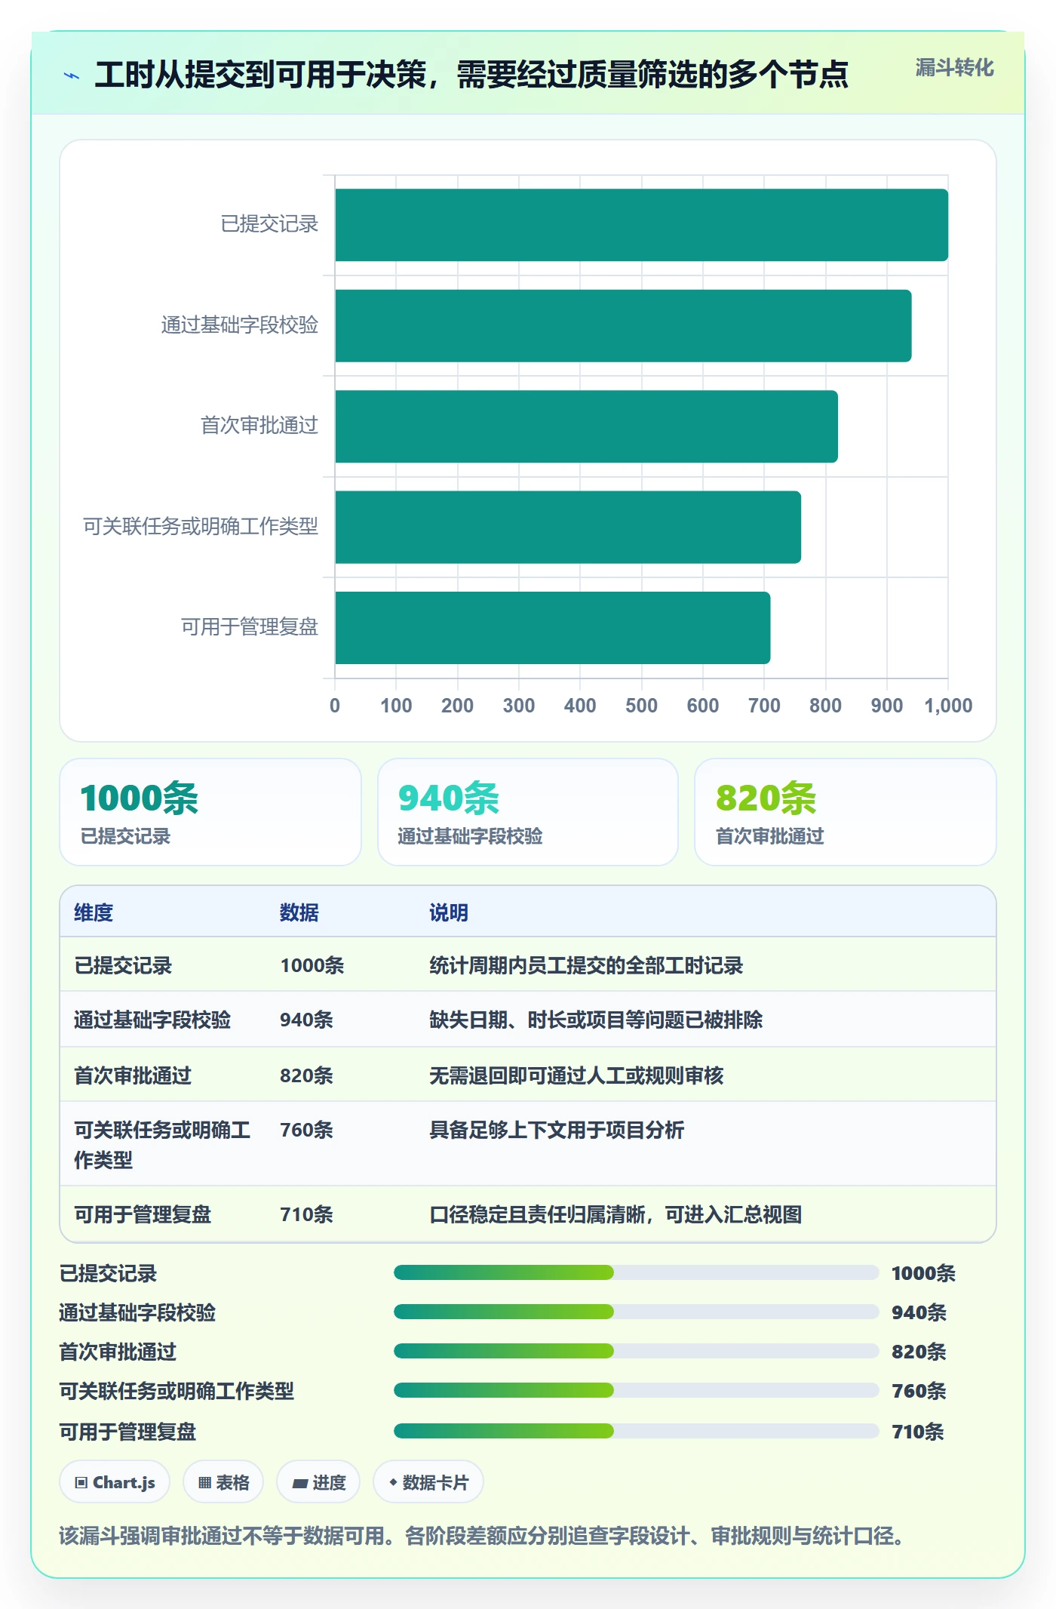
Task: Click the 进度 tag chip
Action: (318, 1482)
